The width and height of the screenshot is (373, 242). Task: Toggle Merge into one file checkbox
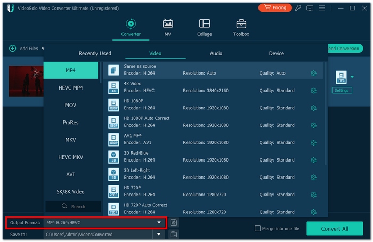257,229
